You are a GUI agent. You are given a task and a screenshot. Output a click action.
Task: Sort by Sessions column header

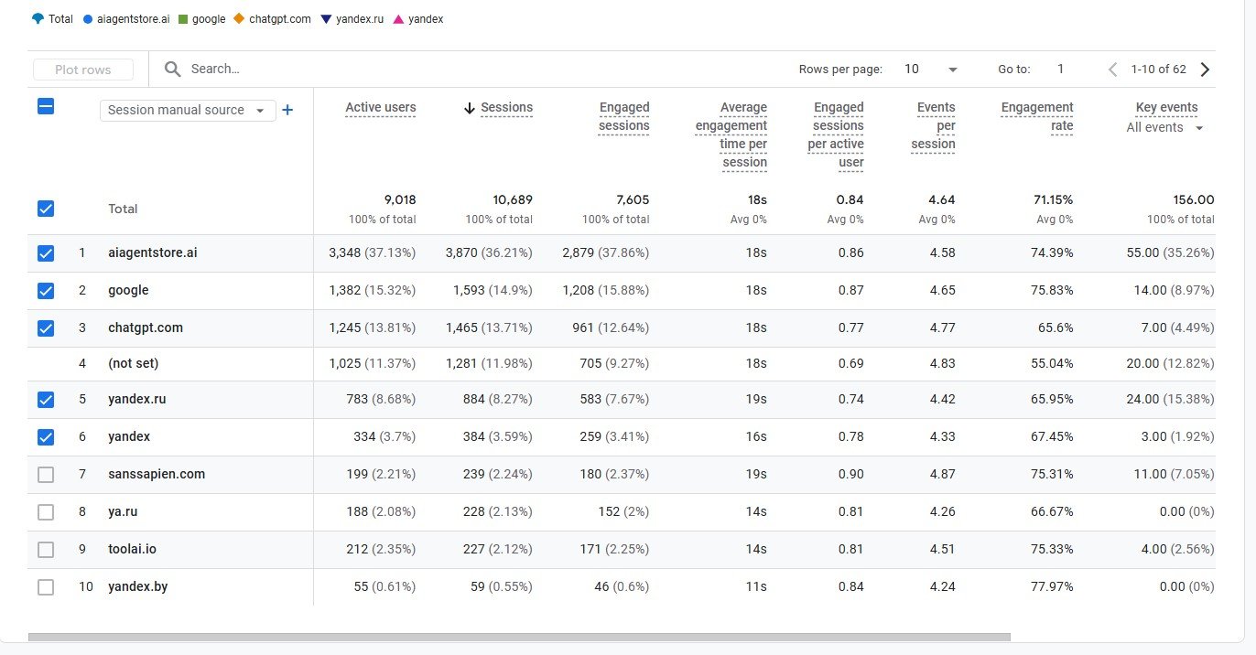(x=506, y=108)
